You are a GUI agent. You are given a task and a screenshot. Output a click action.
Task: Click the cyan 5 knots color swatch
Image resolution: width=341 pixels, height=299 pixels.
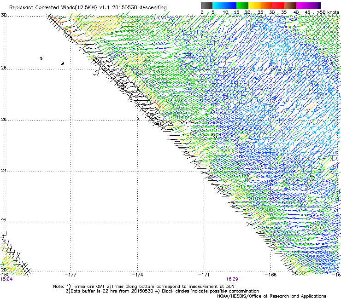(x=218, y=6)
